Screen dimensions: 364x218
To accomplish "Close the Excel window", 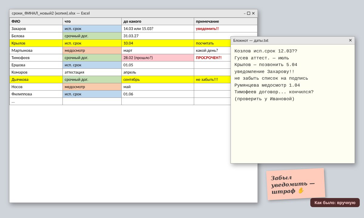I will (x=253, y=13).
